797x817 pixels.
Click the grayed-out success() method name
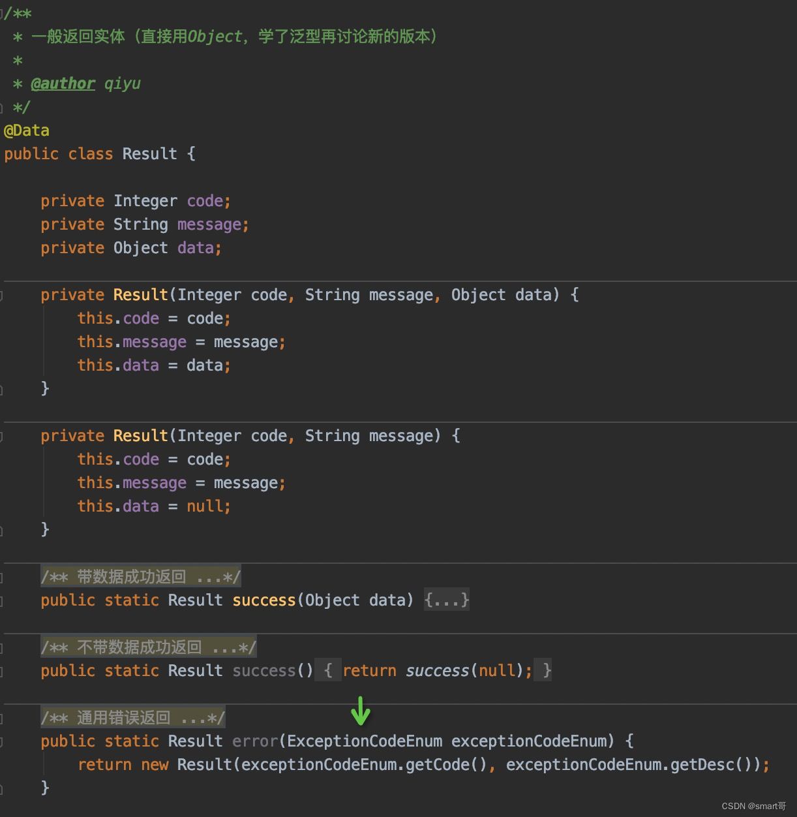pyautogui.click(x=264, y=671)
